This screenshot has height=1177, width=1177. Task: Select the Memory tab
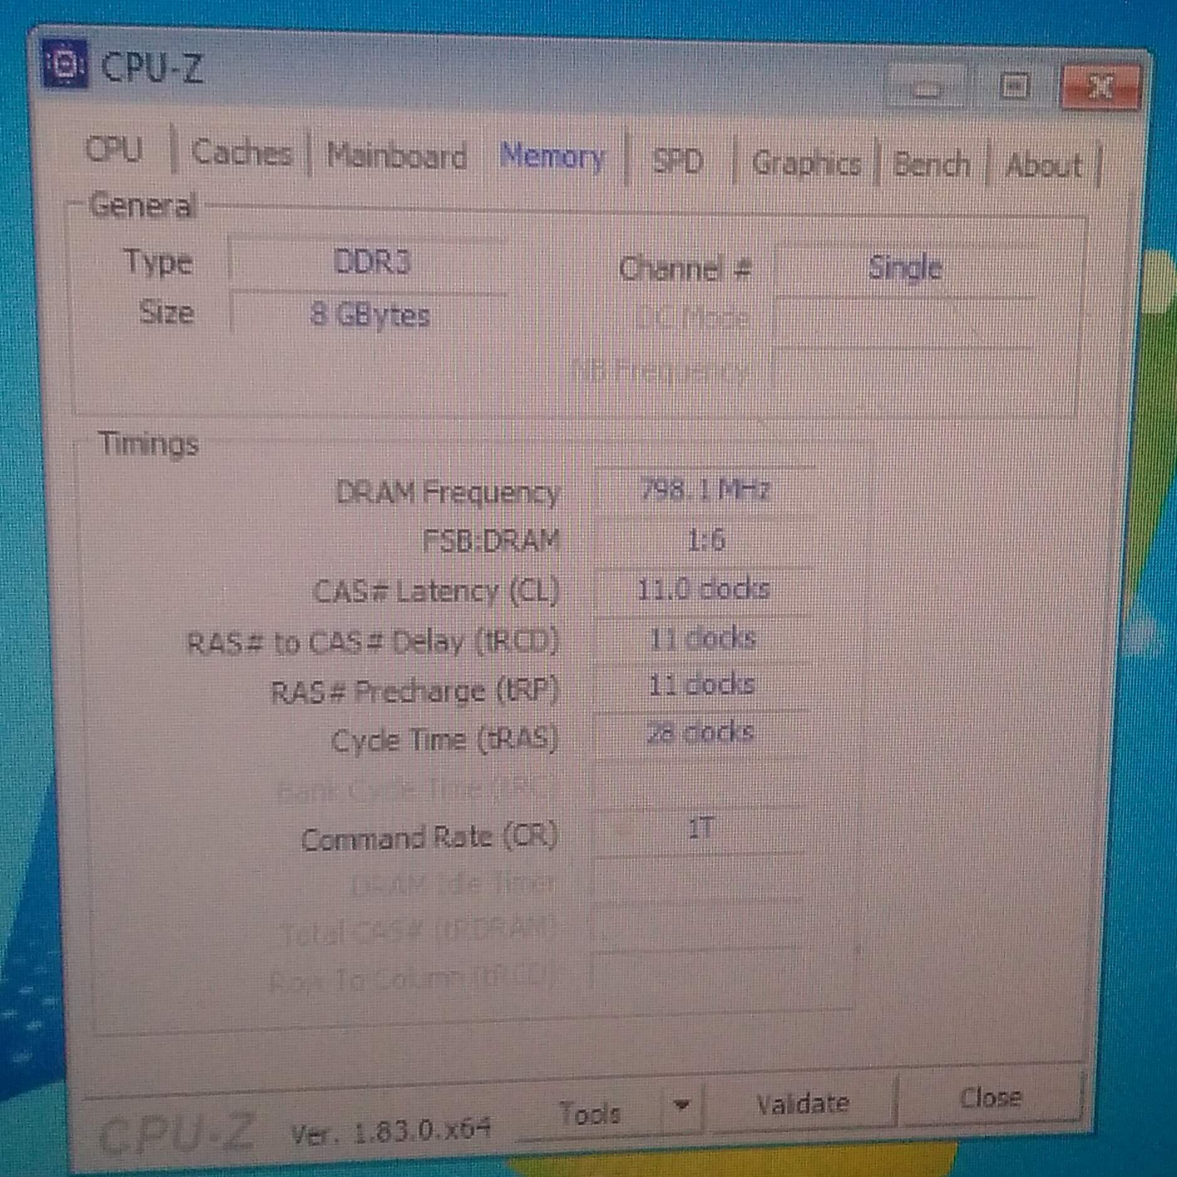[552, 157]
